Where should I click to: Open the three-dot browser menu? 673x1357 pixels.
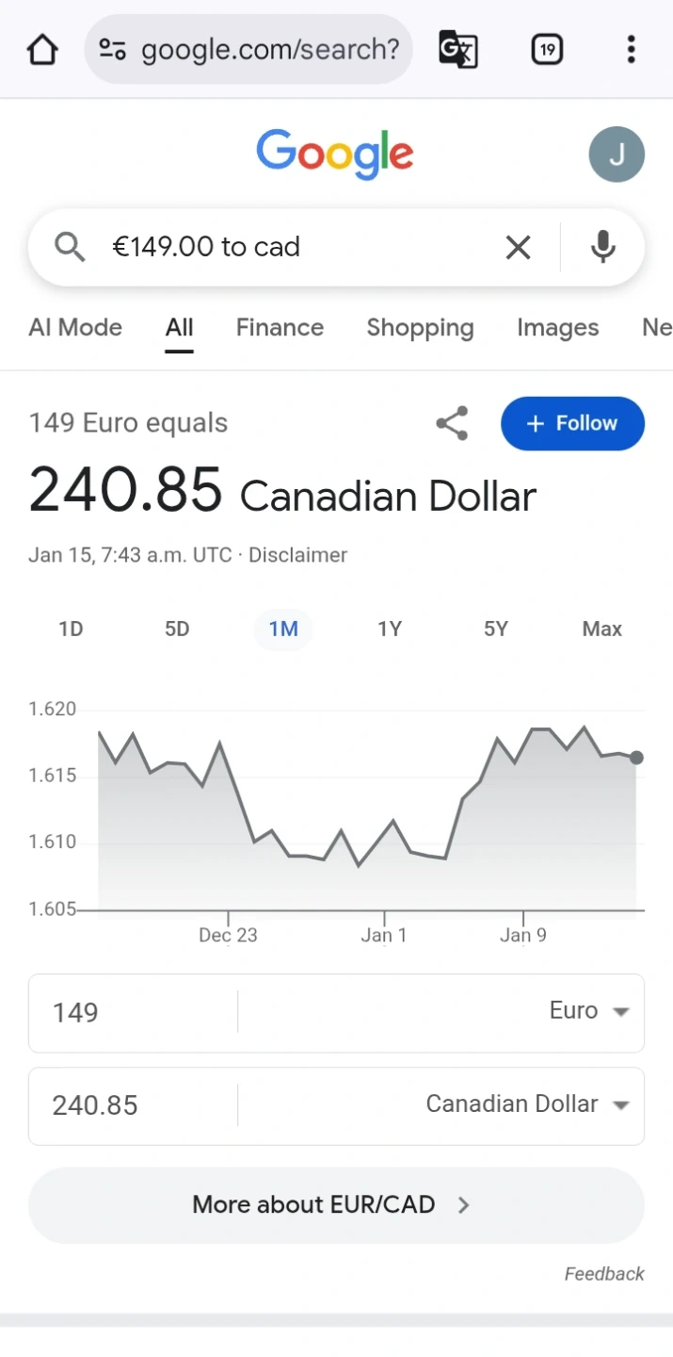click(631, 49)
